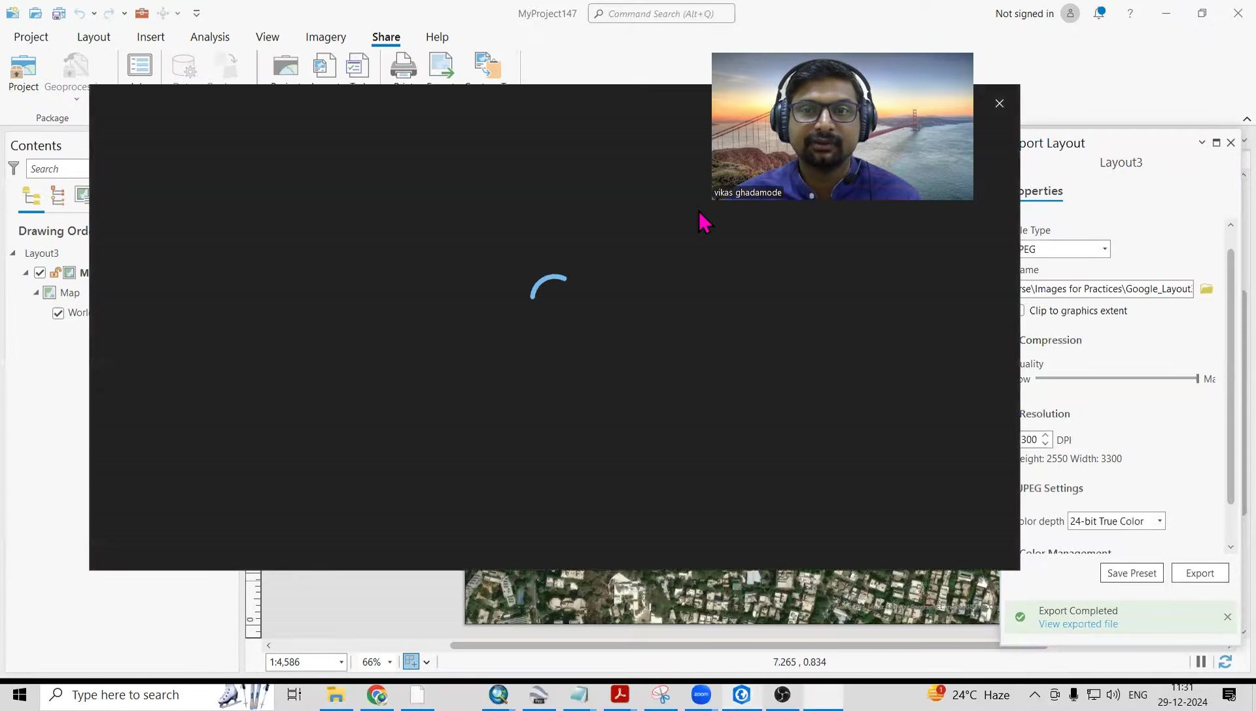Close the dark image viewer overlay

[x=999, y=103]
